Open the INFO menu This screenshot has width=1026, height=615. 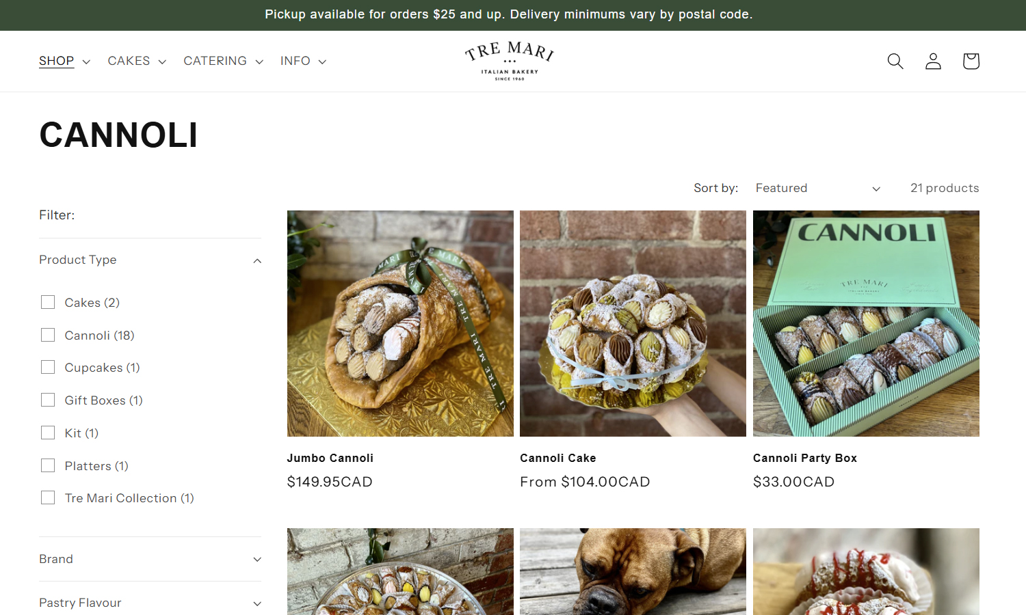click(x=303, y=61)
